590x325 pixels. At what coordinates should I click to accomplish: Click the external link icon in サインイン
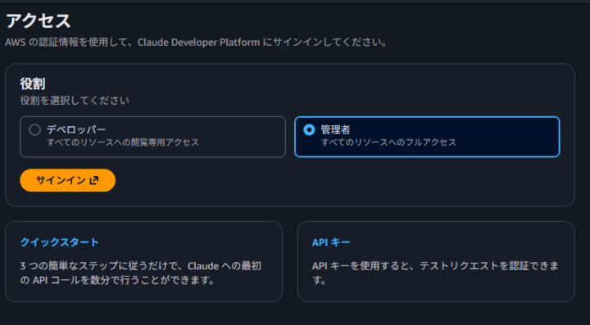[x=93, y=180]
